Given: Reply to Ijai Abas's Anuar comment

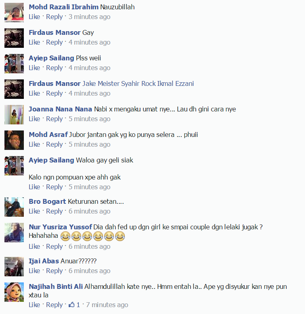Looking at the screenshot, I should coord(54,271).
